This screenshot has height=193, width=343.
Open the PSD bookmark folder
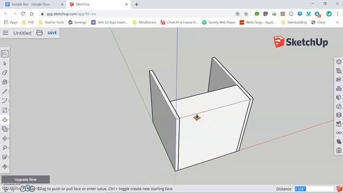[x=28, y=23]
